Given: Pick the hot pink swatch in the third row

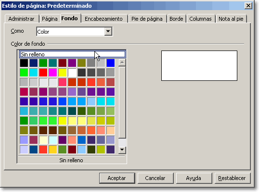Looking at the screenshot, I should tap(63, 82).
